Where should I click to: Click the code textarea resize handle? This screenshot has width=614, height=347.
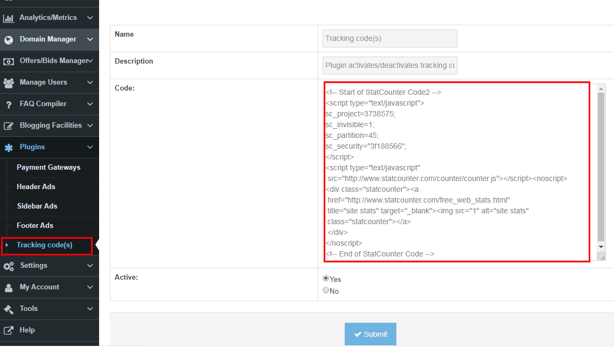coord(603,258)
